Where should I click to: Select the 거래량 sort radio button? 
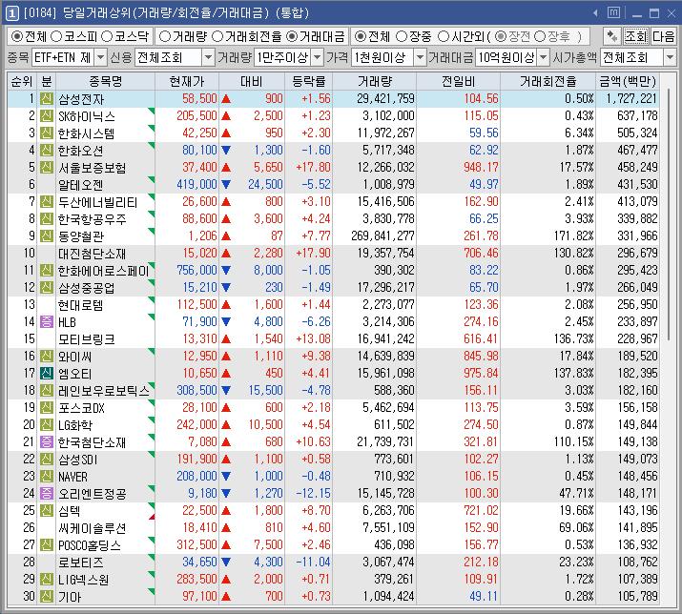coord(165,36)
